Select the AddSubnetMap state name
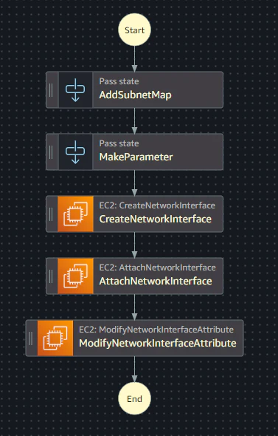Screen dimensions: 278x436 tap(135, 95)
